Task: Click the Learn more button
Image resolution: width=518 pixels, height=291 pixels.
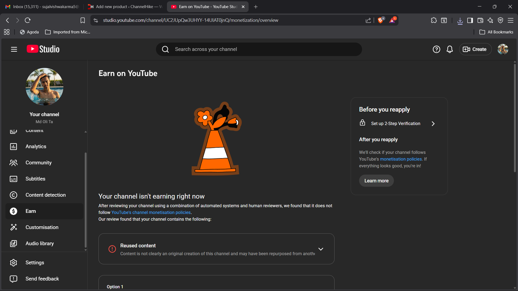Action: tap(376, 181)
